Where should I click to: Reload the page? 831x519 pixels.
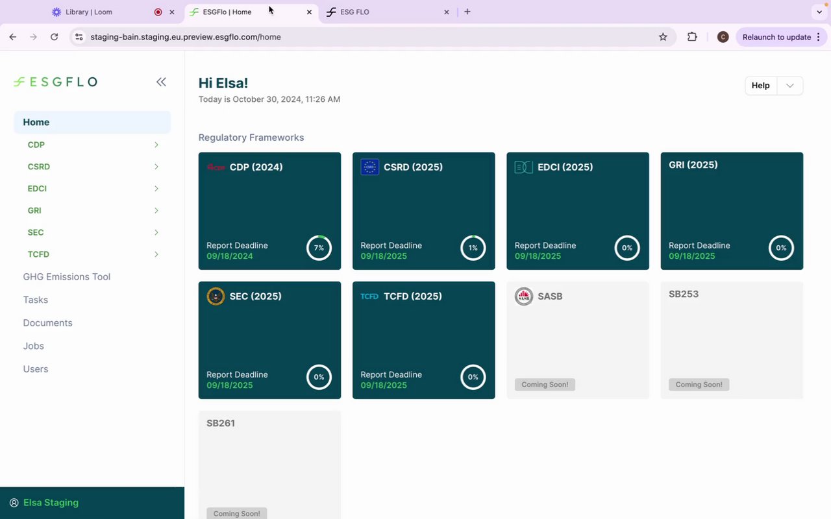coord(55,37)
